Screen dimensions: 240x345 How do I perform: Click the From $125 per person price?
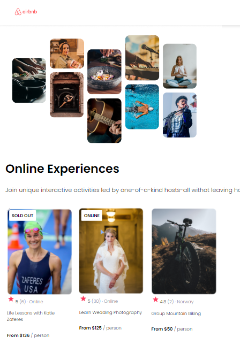[100, 328]
